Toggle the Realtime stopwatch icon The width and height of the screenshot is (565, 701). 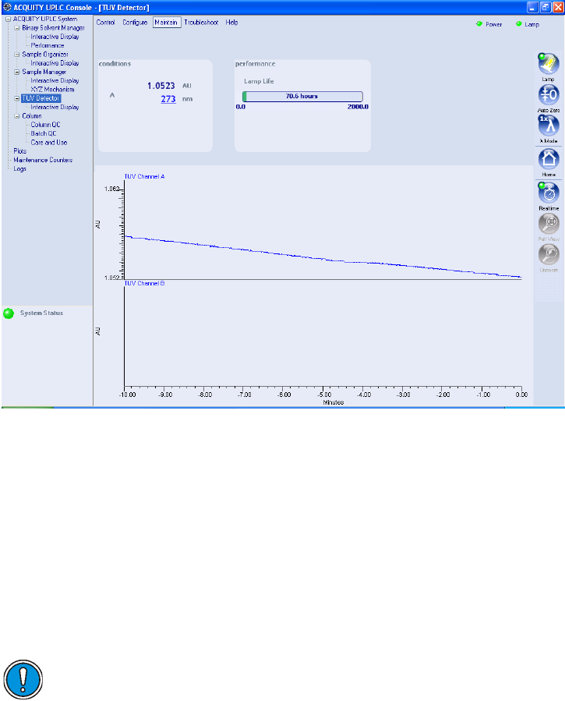549,193
